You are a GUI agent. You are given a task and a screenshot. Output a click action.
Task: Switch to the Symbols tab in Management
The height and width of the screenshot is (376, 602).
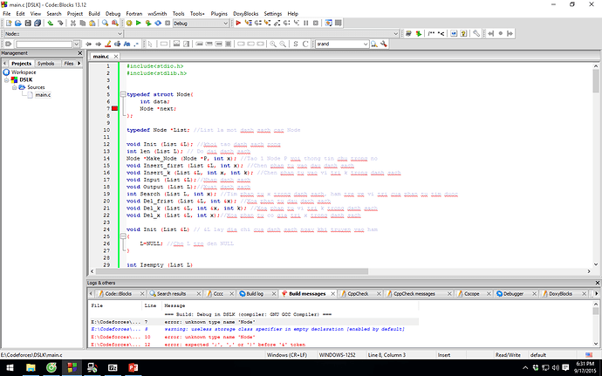click(45, 64)
